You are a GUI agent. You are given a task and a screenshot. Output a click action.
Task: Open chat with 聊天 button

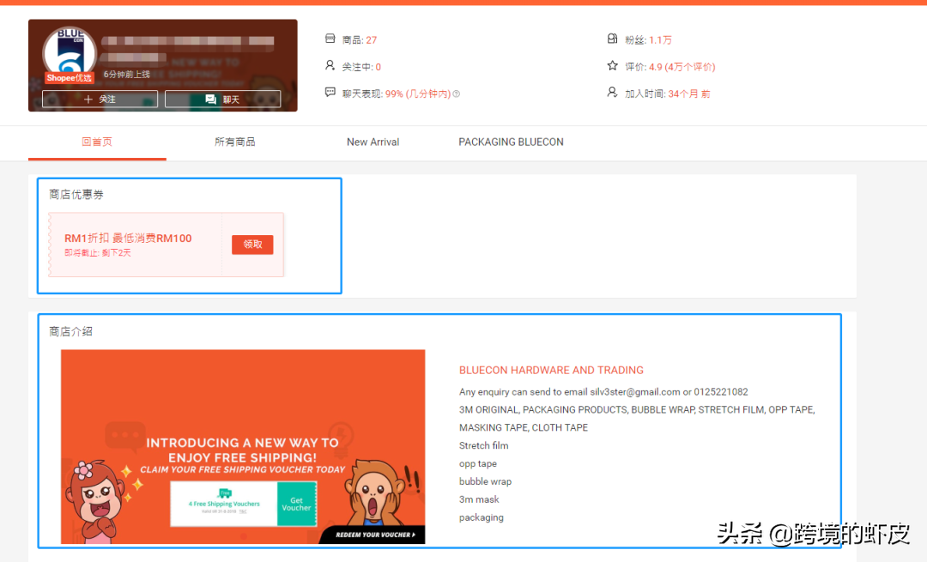(223, 100)
